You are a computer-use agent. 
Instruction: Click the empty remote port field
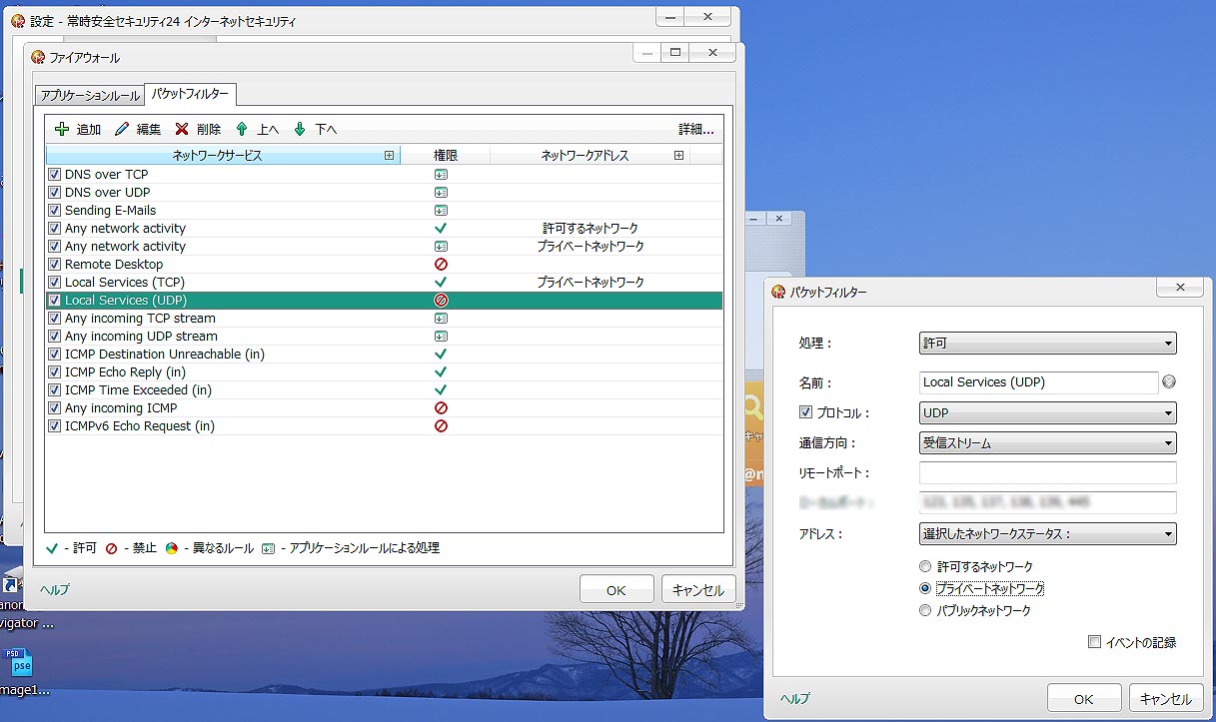[x=1047, y=472]
